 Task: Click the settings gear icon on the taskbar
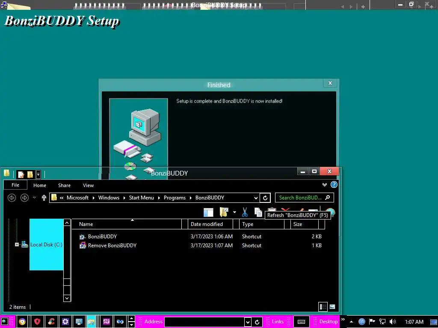coord(65,322)
